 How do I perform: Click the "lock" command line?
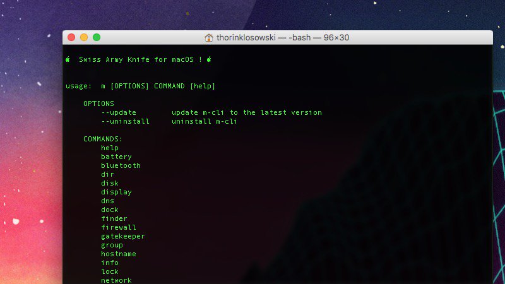click(110, 272)
